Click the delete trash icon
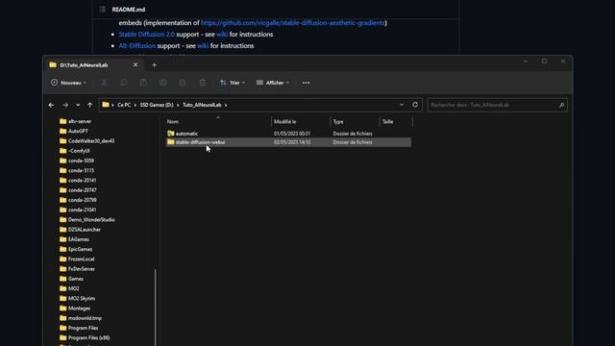The image size is (615, 346). pyautogui.click(x=203, y=83)
